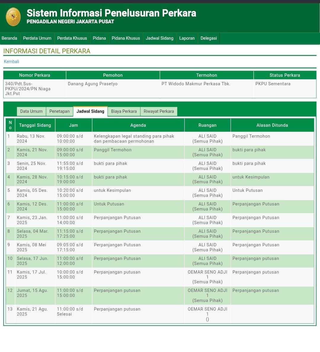Click date Rabu, 13 Nov. 2024

pyautogui.click(x=31, y=139)
